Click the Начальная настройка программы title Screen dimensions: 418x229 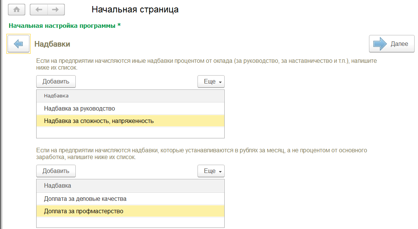pos(64,26)
